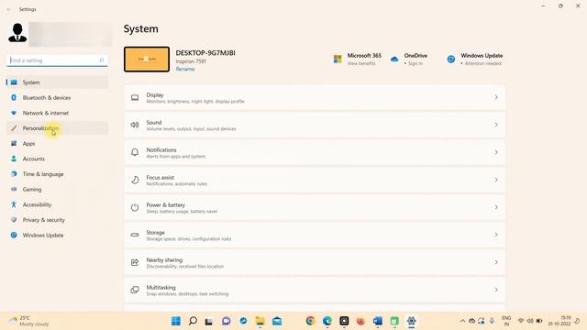This screenshot has width=587, height=330.
Task: Expand the Focus assist row chevron
Action: tap(496, 180)
